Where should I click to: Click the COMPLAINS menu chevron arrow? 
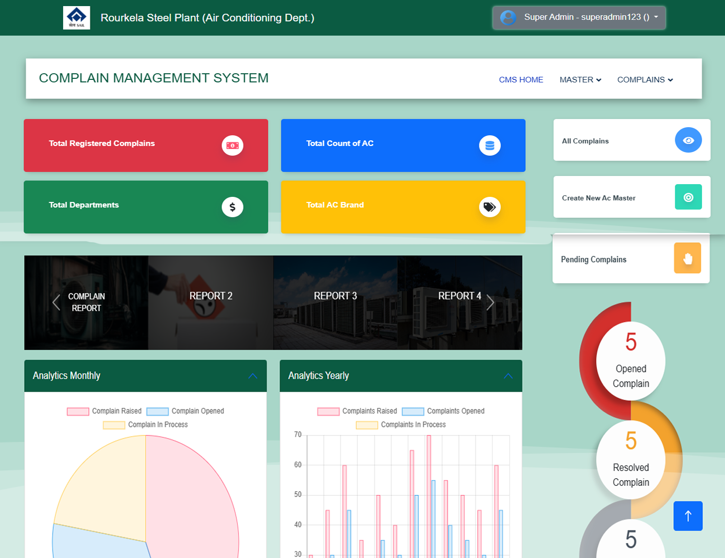coord(671,80)
